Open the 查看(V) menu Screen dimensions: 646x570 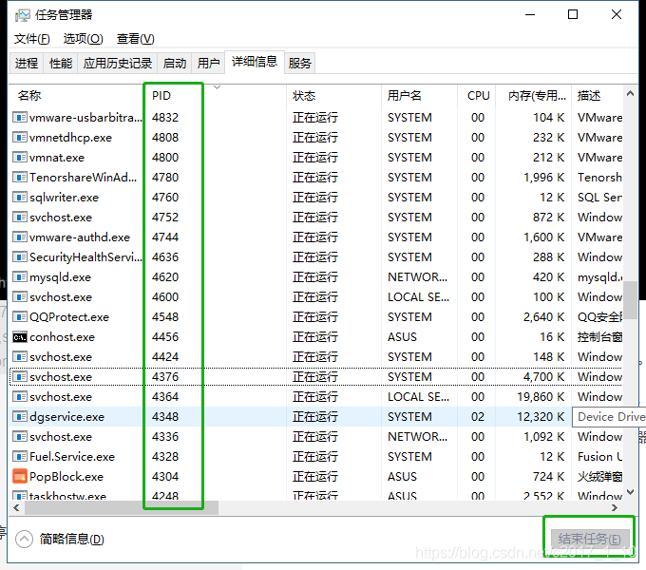[136, 39]
